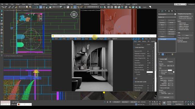Open the Modifiers menu

point(37,4)
